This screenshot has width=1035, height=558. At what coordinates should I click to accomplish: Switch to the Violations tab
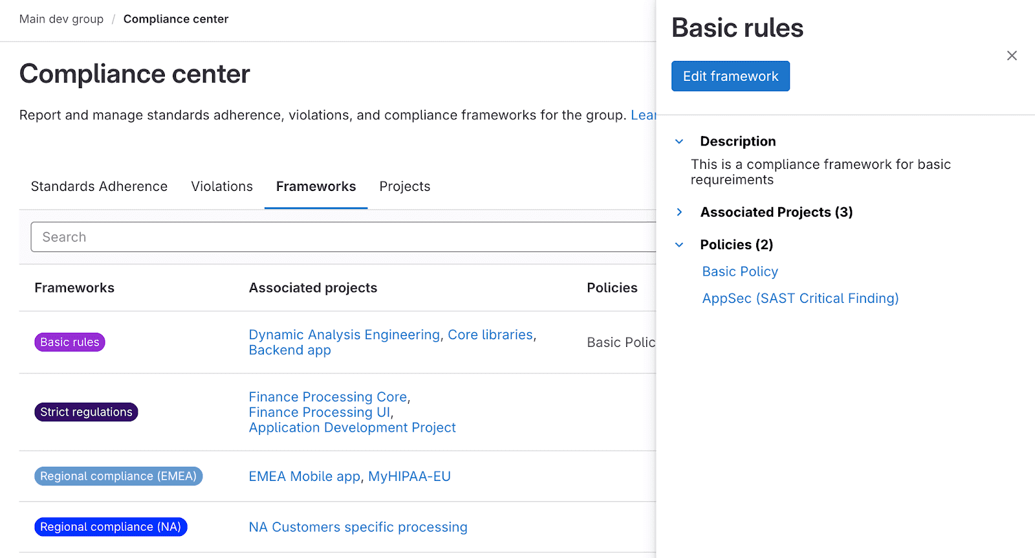222,186
